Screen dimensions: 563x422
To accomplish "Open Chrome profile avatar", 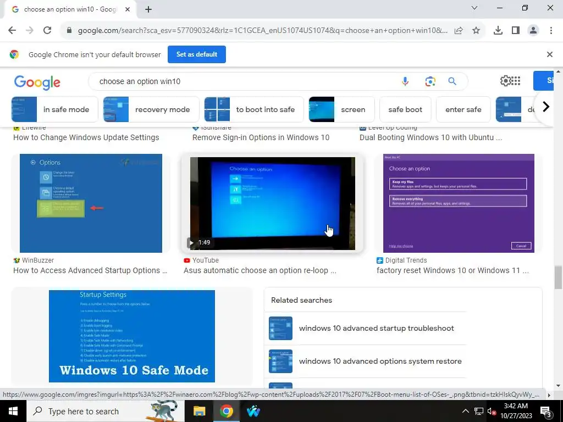I will coord(533,31).
